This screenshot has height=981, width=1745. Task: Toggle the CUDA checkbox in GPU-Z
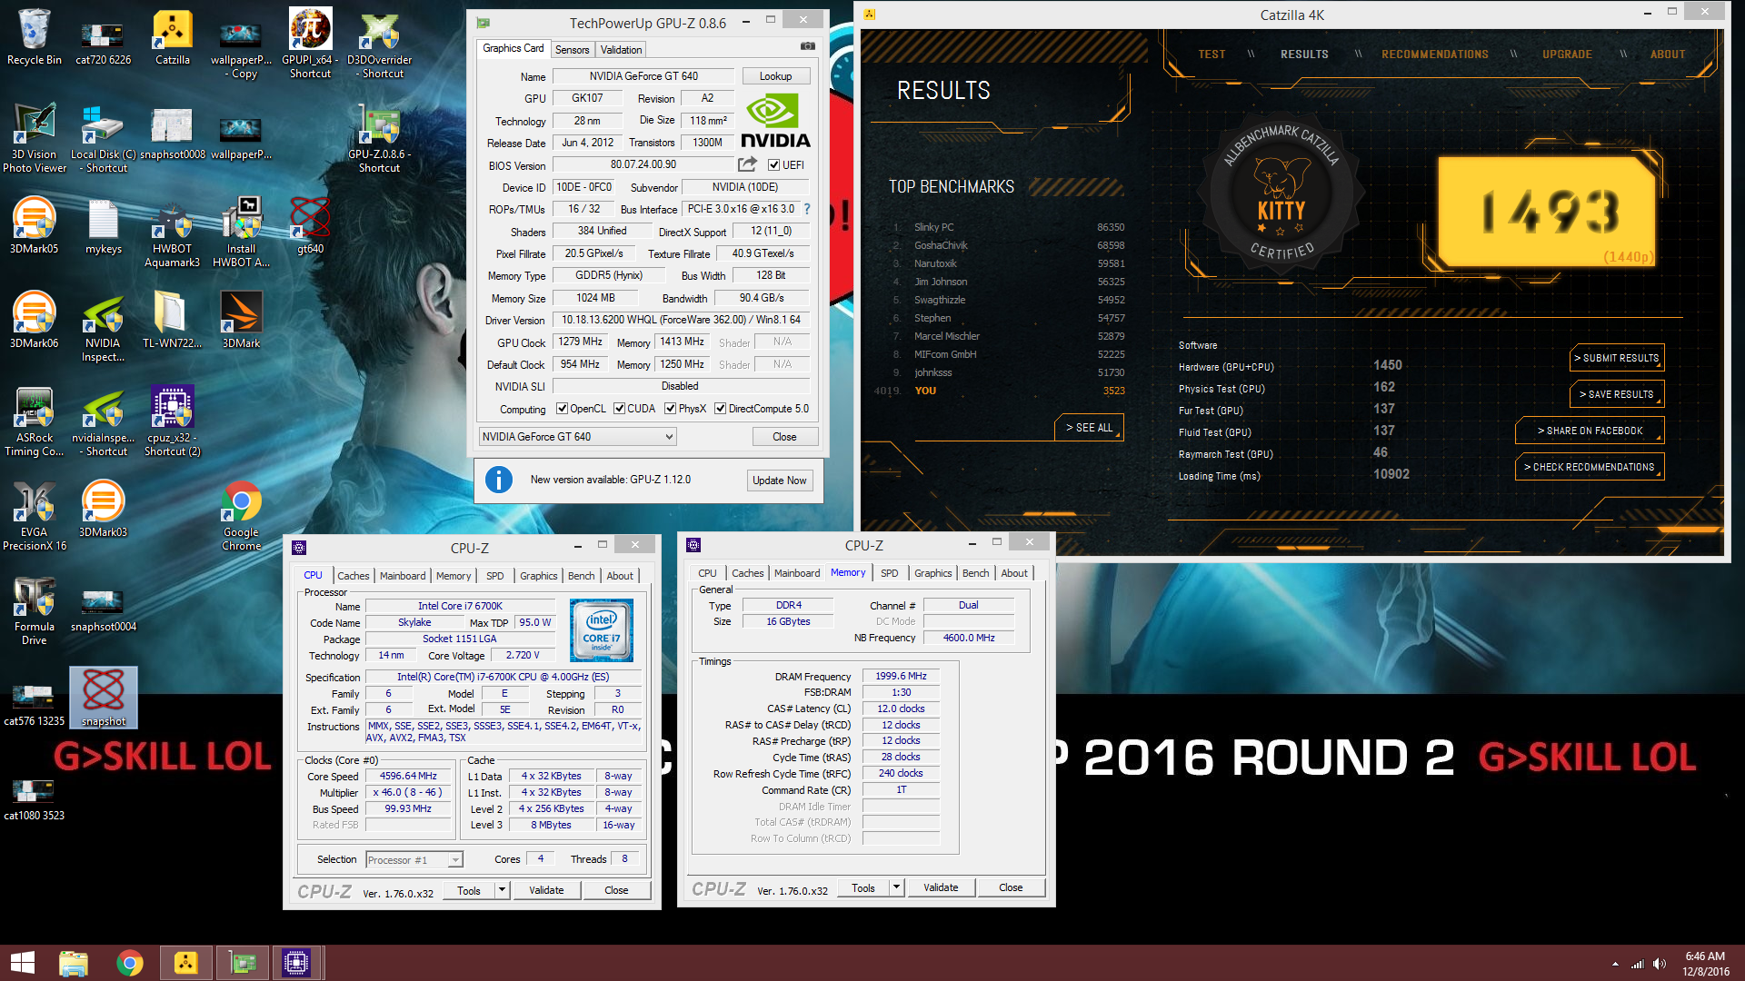tap(619, 409)
